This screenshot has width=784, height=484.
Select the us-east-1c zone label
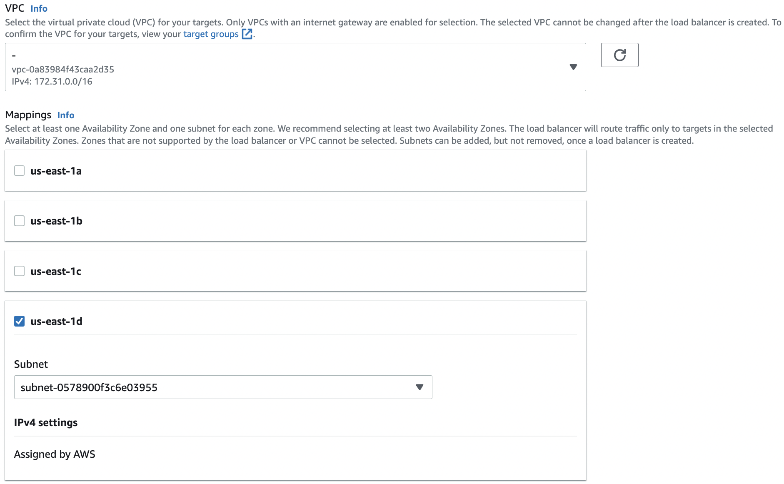click(56, 271)
